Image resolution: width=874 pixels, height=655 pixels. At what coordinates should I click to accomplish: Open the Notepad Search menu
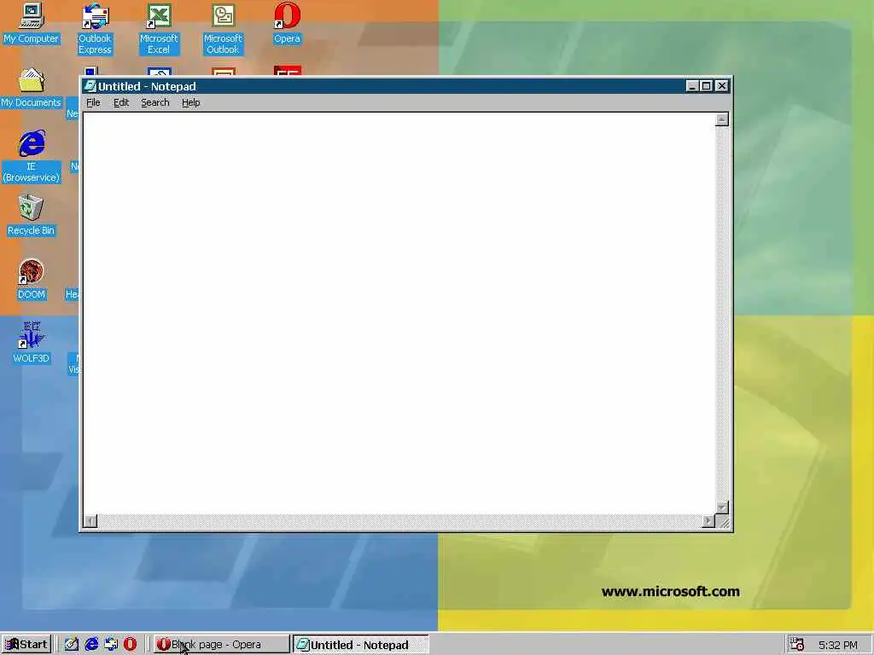tap(155, 102)
